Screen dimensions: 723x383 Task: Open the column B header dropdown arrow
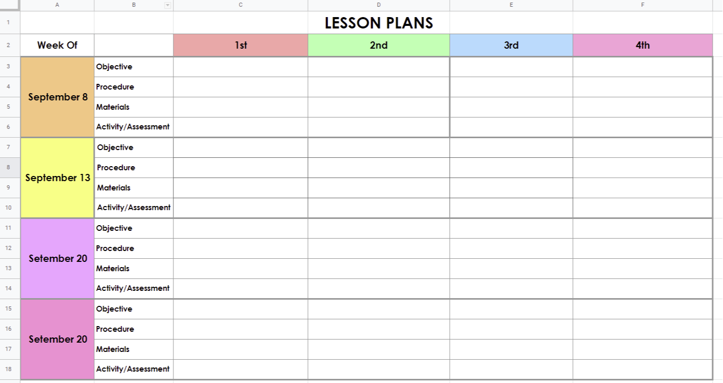167,5
